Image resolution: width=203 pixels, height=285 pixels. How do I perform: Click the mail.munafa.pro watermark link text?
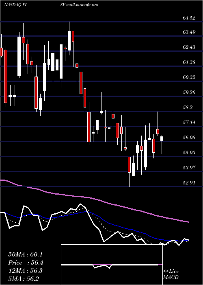point(82,5)
